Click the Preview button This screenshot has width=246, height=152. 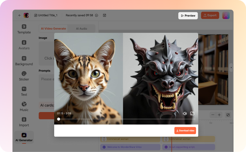(x=188, y=16)
